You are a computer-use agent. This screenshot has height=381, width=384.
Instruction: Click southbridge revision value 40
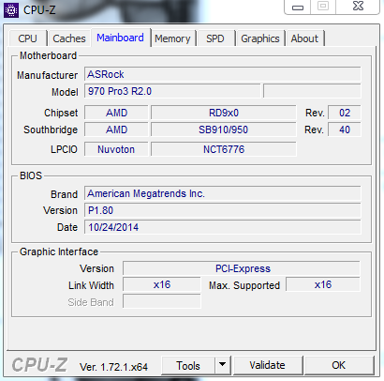point(345,130)
